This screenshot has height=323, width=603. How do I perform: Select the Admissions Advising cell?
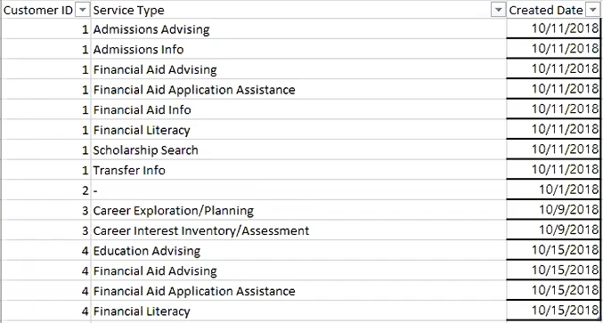click(298, 29)
